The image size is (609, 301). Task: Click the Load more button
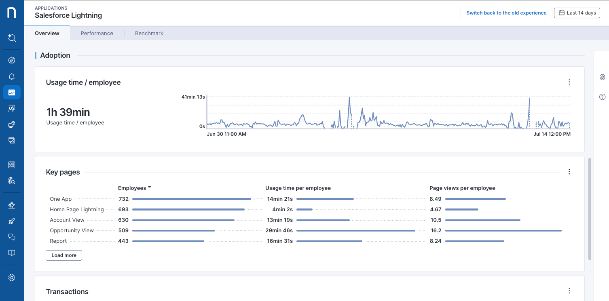[64, 255]
